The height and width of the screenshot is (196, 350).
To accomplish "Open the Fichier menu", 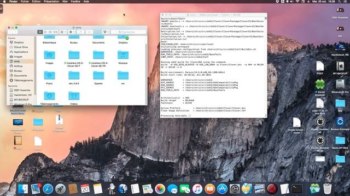I will coord(25,1).
